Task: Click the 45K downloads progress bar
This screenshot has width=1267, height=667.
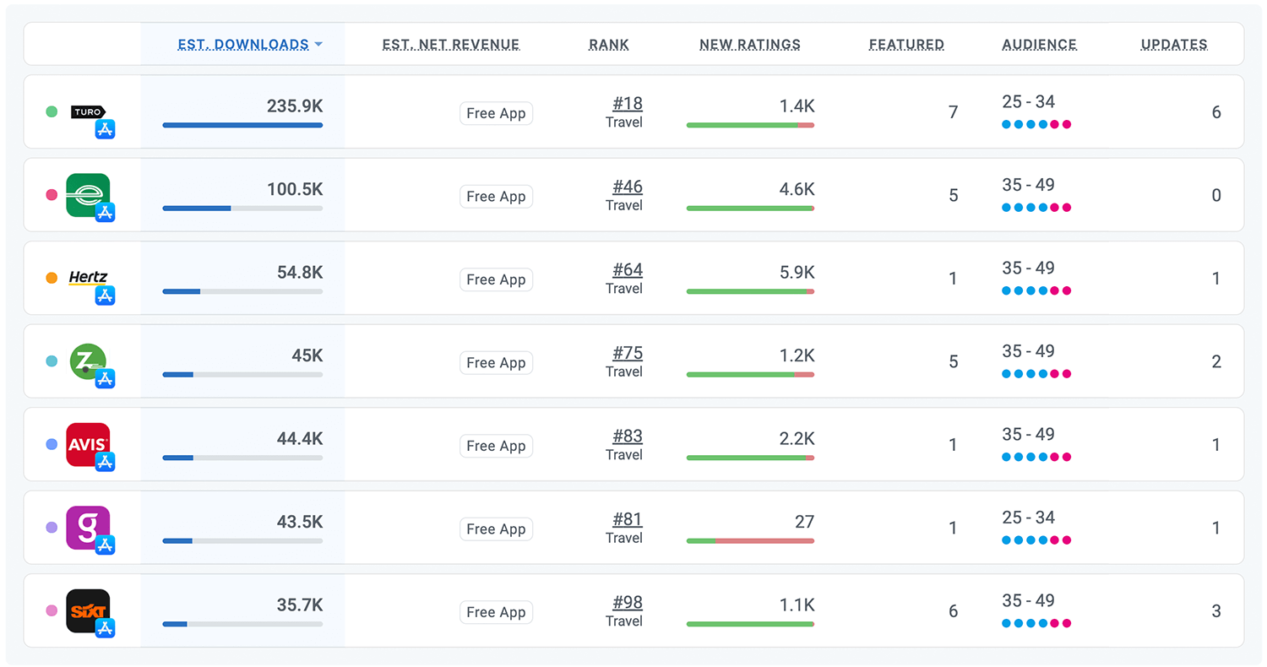Action: 242,375
